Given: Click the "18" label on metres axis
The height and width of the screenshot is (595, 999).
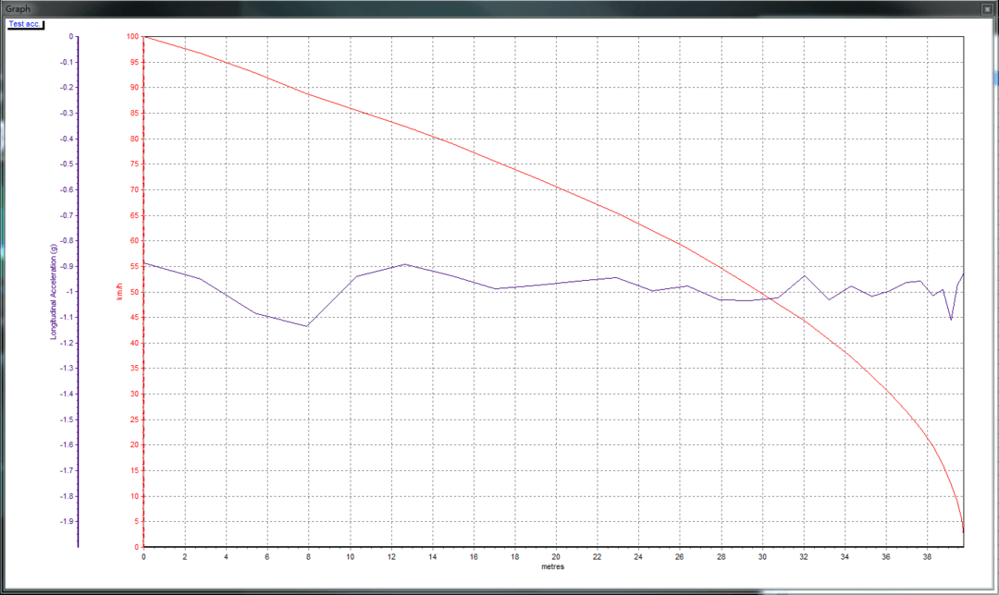Looking at the screenshot, I should click(515, 557).
